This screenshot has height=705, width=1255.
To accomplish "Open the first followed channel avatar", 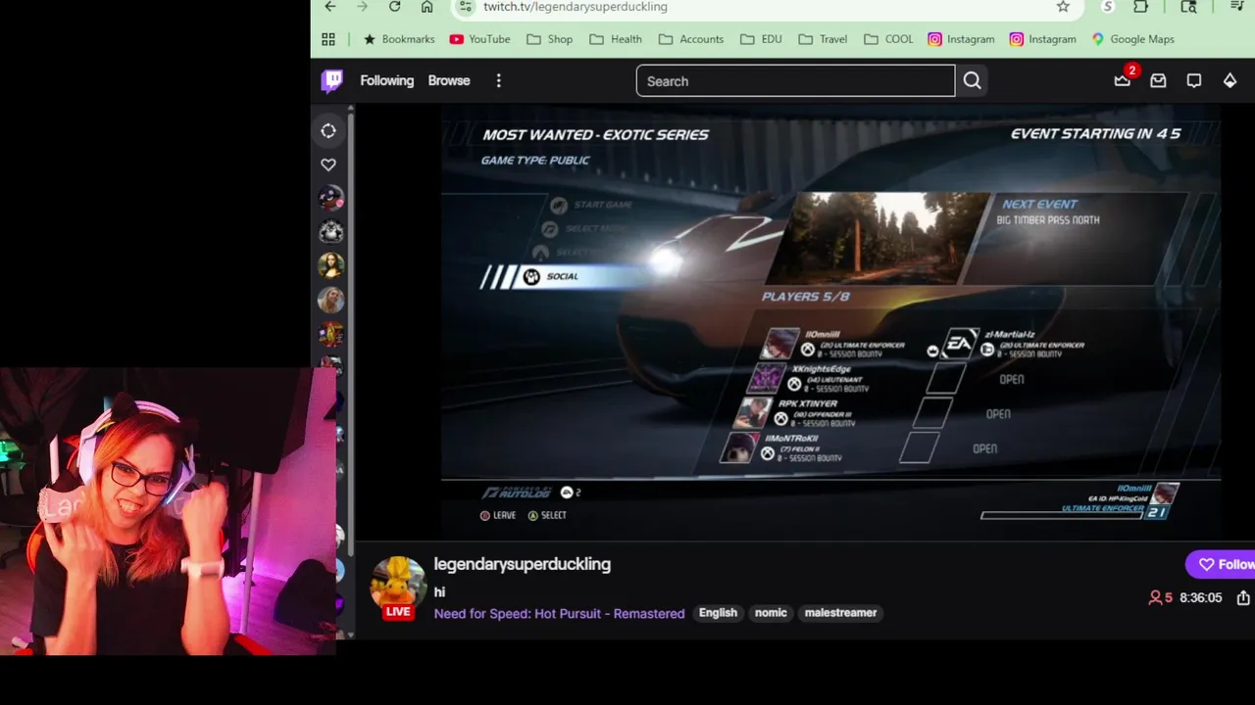I will click(330, 198).
